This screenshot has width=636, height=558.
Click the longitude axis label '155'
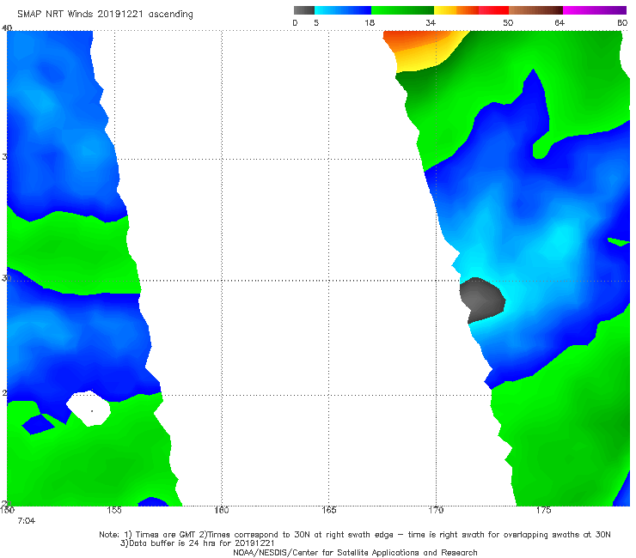tap(114, 510)
